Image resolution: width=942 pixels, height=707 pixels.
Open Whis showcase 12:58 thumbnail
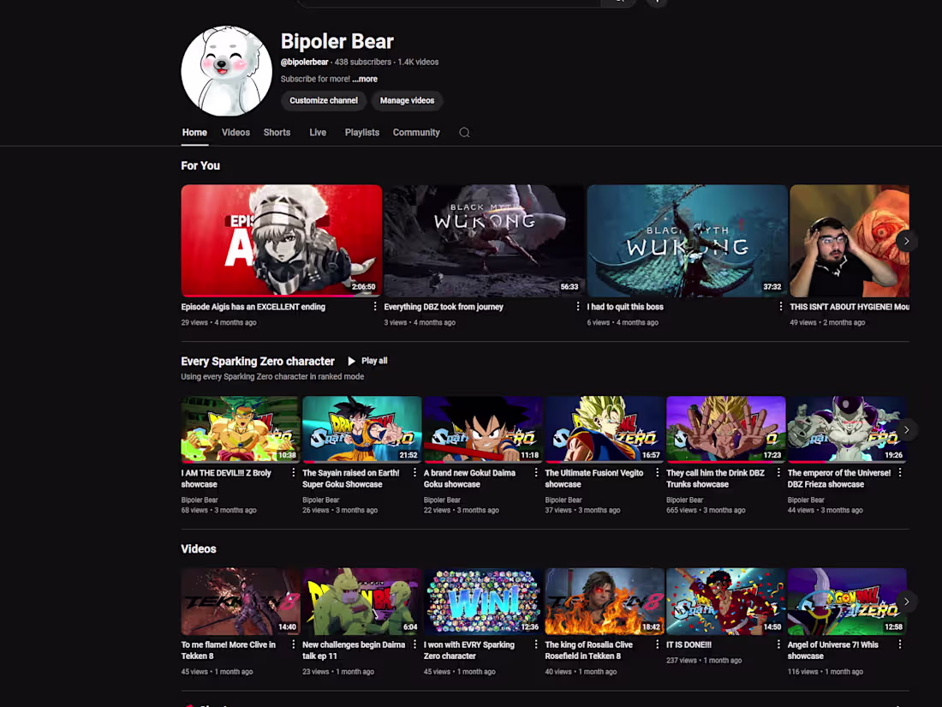(847, 602)
